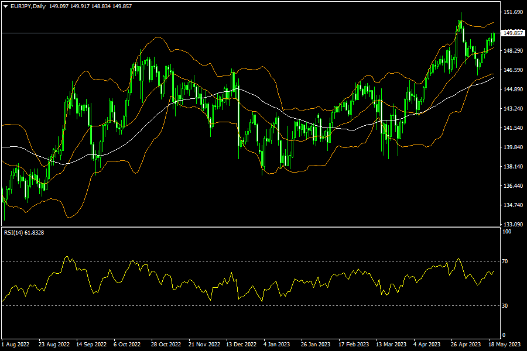
Task: Click the RSI overbought level label 70
Action: (x=505, y=261)
